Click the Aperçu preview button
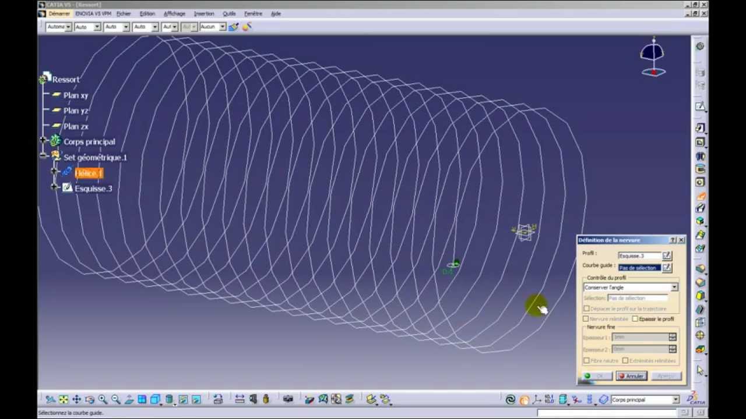The width and height of the screenshot is (746, 419). [666, 376]
